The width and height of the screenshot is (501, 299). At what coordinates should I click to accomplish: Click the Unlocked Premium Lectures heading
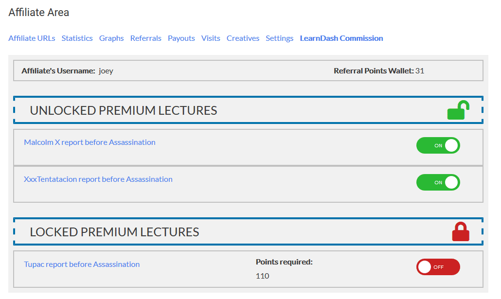click(x=124, y=110)
